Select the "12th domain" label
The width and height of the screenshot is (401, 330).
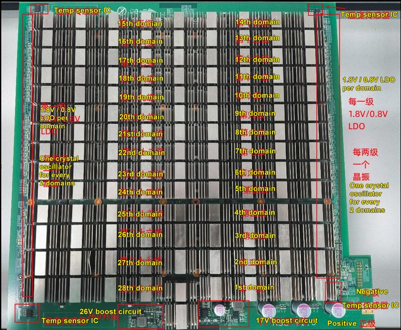point(257,59)
